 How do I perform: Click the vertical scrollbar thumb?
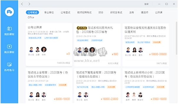pos(176,38)
